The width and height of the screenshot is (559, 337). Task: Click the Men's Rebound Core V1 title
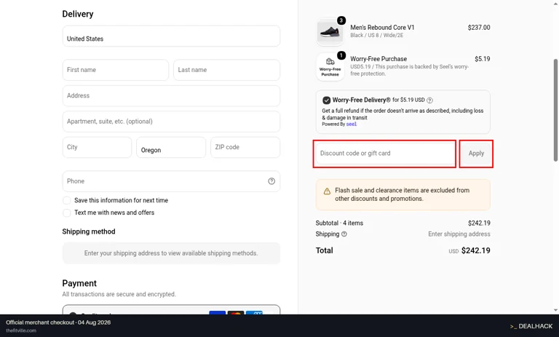point(382,28)
